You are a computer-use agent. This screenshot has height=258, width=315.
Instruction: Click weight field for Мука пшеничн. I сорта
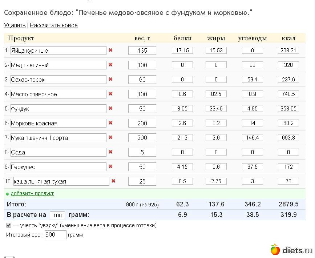142,138
